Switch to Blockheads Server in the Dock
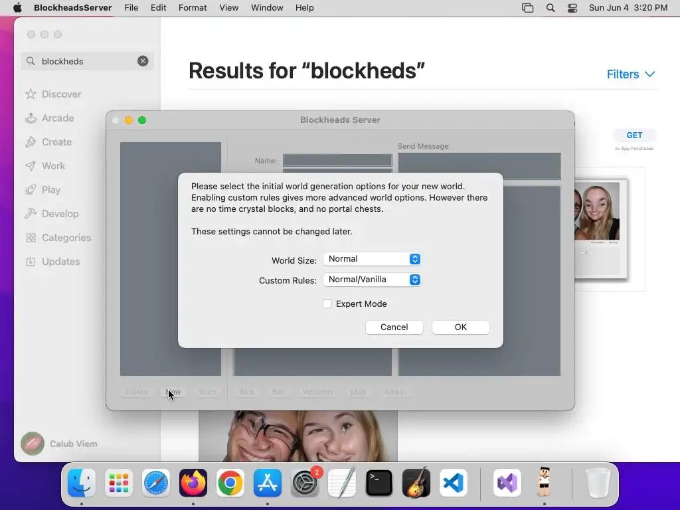680x510 pixels. (x=545, y=482)
